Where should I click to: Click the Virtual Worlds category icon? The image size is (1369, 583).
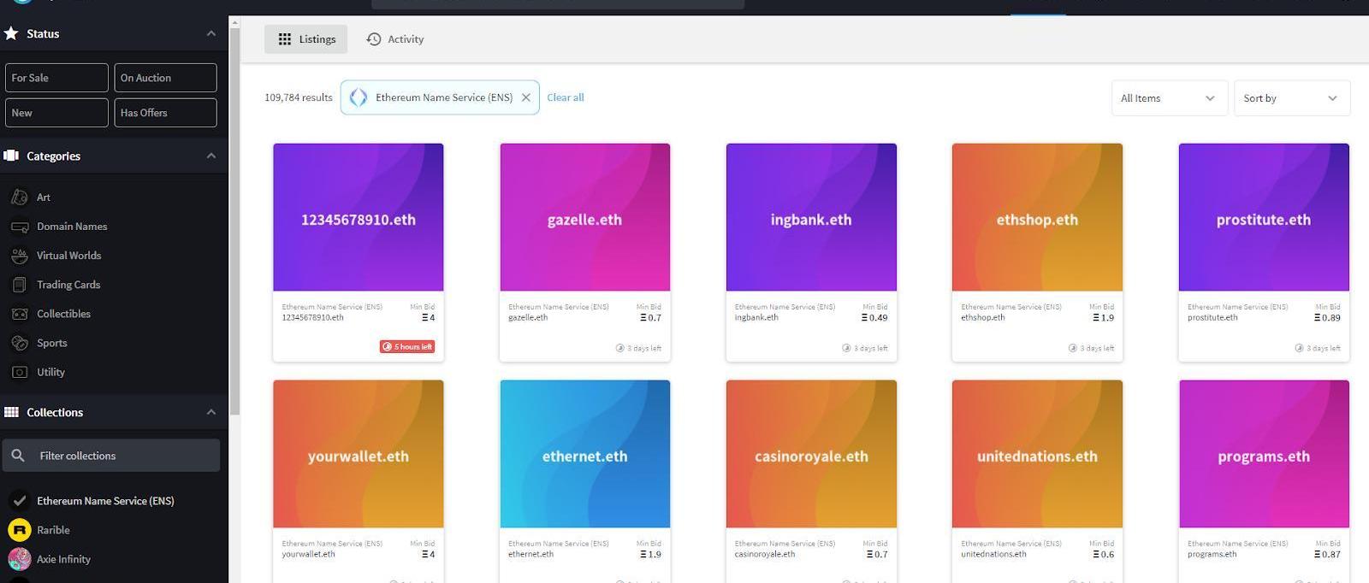pyautogui.click(x=20, y=256)
